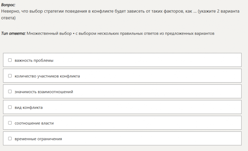248x151 pixels.
Task: Click the 'Тип ответа:' bold label
Action: [13, 33]
